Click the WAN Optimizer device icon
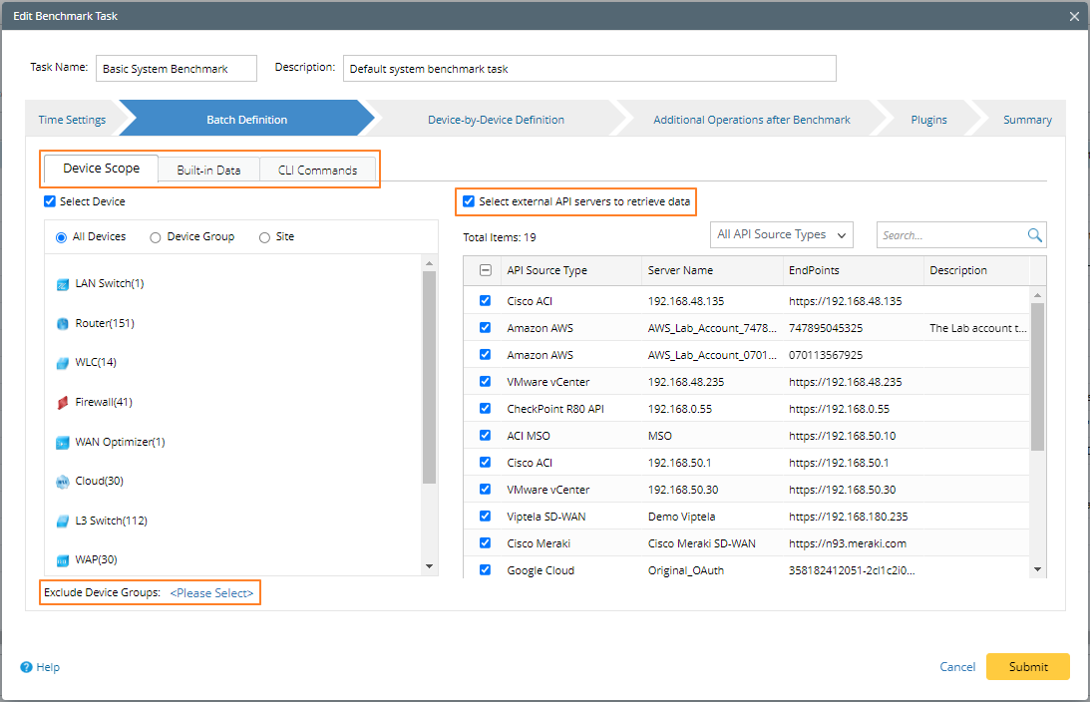The height and width of the screenshot is (702, 1090). (x=63, y=442)
